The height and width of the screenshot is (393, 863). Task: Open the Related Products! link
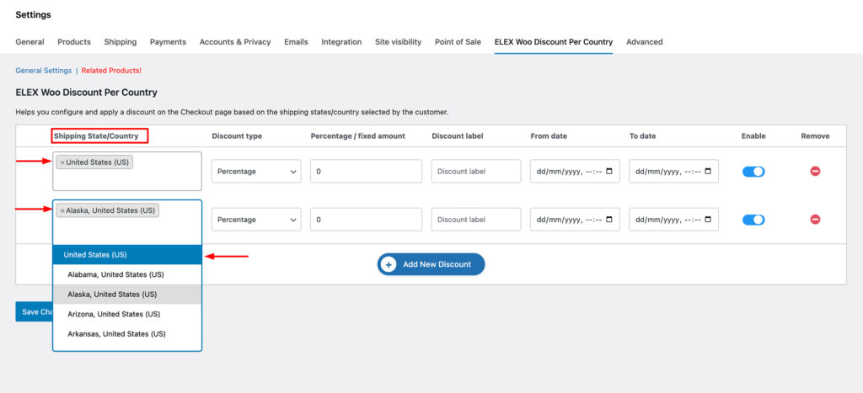point(111,71)
